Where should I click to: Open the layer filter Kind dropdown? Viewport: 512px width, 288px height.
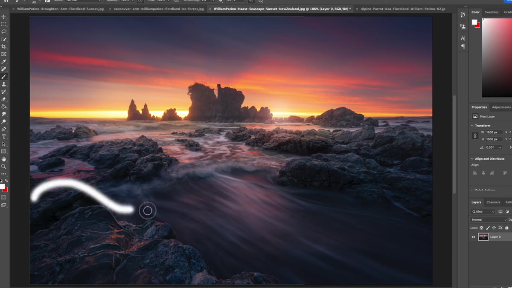pyautogui.click(x=483, y=212)
